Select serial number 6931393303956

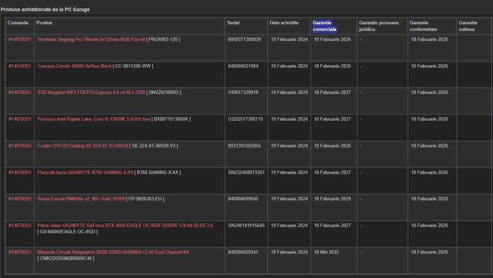245,146
